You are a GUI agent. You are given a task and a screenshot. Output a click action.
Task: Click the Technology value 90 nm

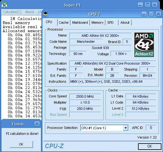(x=78, y=54)
